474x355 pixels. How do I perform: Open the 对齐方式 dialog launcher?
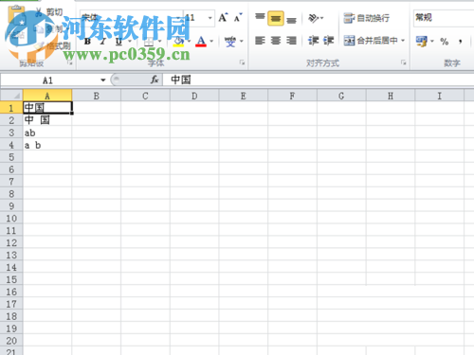click(403, 62)
